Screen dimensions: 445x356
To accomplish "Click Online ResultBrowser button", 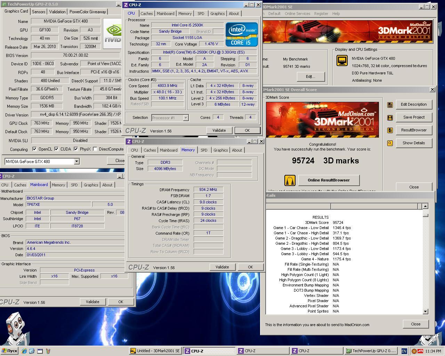I will click(329, 180).
